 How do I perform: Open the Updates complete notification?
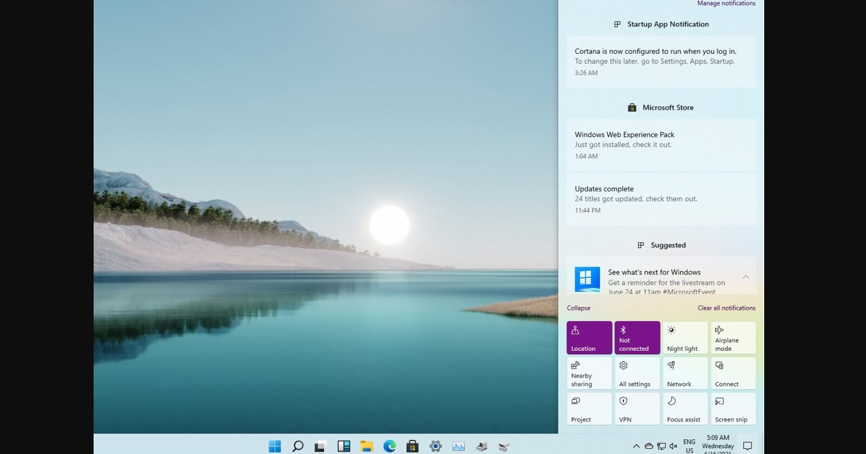[x=661, y=199]
